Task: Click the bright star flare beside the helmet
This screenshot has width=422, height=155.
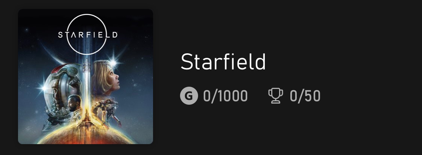Action: pyautogui.click(x=43, y=88)
